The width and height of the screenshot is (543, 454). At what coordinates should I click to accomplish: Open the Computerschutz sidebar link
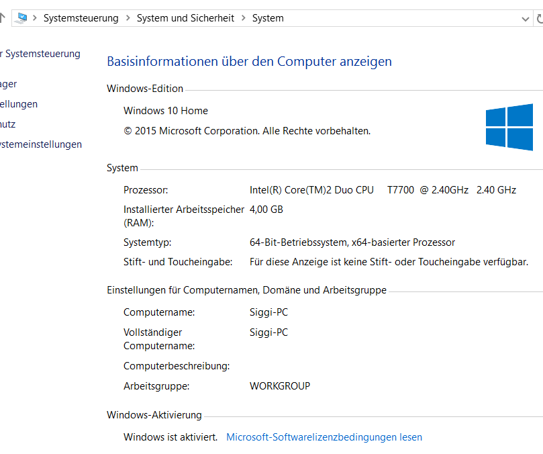pyautogui.click(x=8, y=124)
